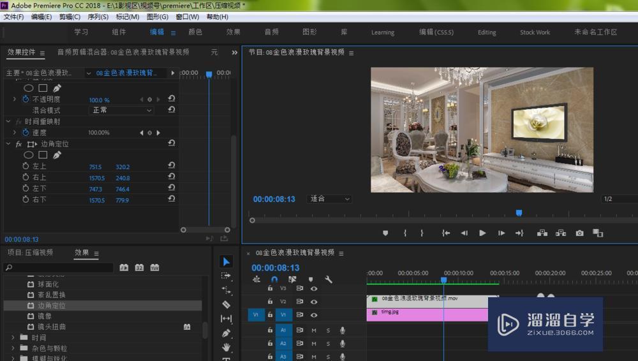The width and height of the screenshot is (638, 361).
Task: Switch to 颜色 workspace tab
Action: pos(195,32)
